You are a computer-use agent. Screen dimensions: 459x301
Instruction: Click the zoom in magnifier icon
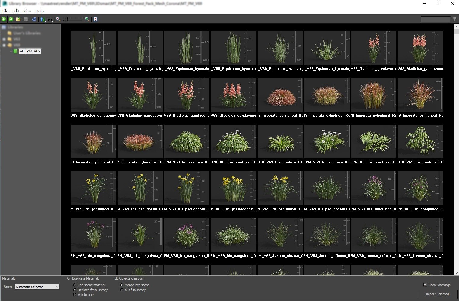click(87, 19)
